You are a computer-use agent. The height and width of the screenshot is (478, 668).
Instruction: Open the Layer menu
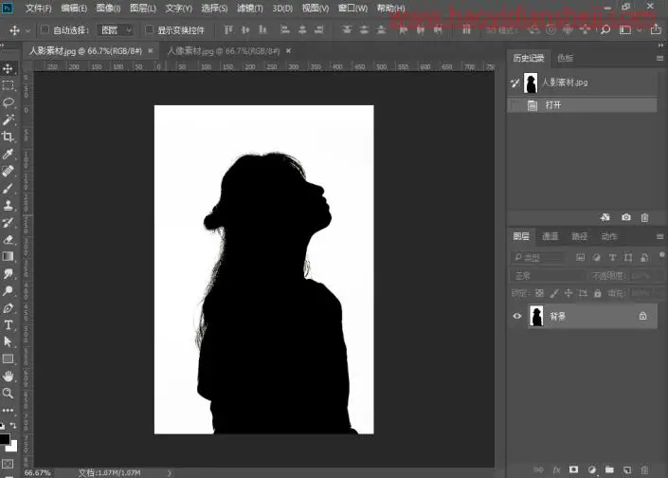pyautogui.click(x=143, y=9)
